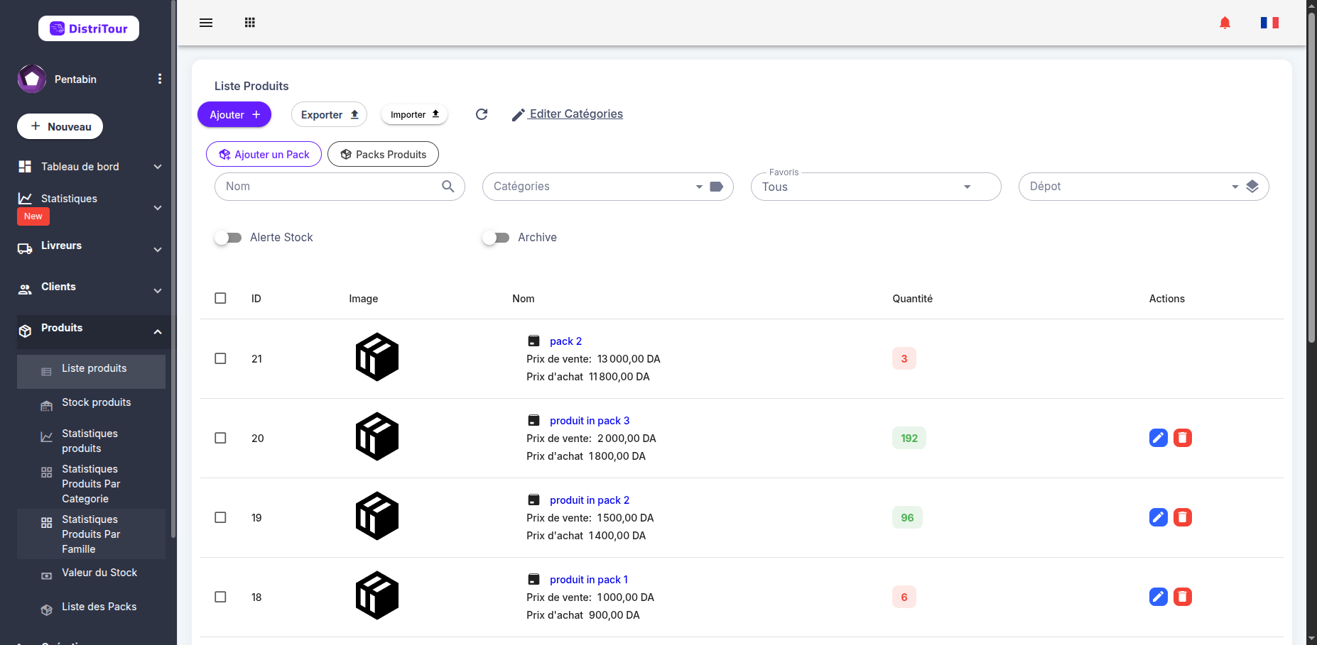Click the Ajouter un Pack button
Screen dimensions: 1317x645
pos(264,154)
